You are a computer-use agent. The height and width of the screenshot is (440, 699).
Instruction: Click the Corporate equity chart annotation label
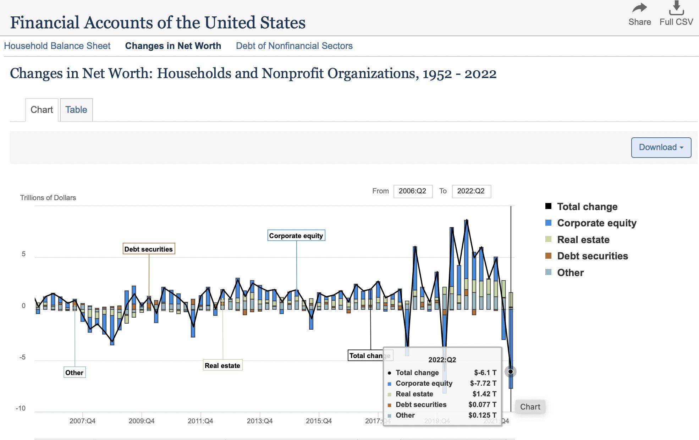point(296,236)
